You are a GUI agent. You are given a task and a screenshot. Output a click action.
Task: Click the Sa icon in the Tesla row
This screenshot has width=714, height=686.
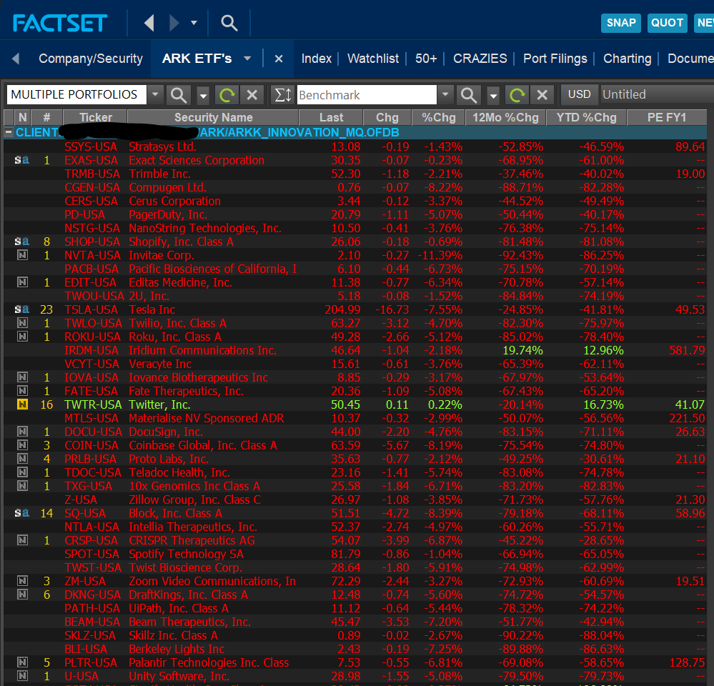click(22, 309)
